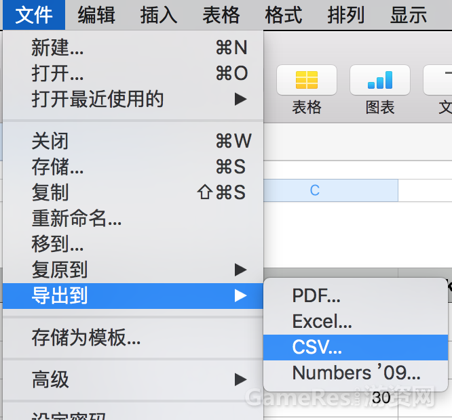The width and height of the screenshot is (452, 420).
Task: Choose 打开... menu entry
Action: [x=133, y=73]
